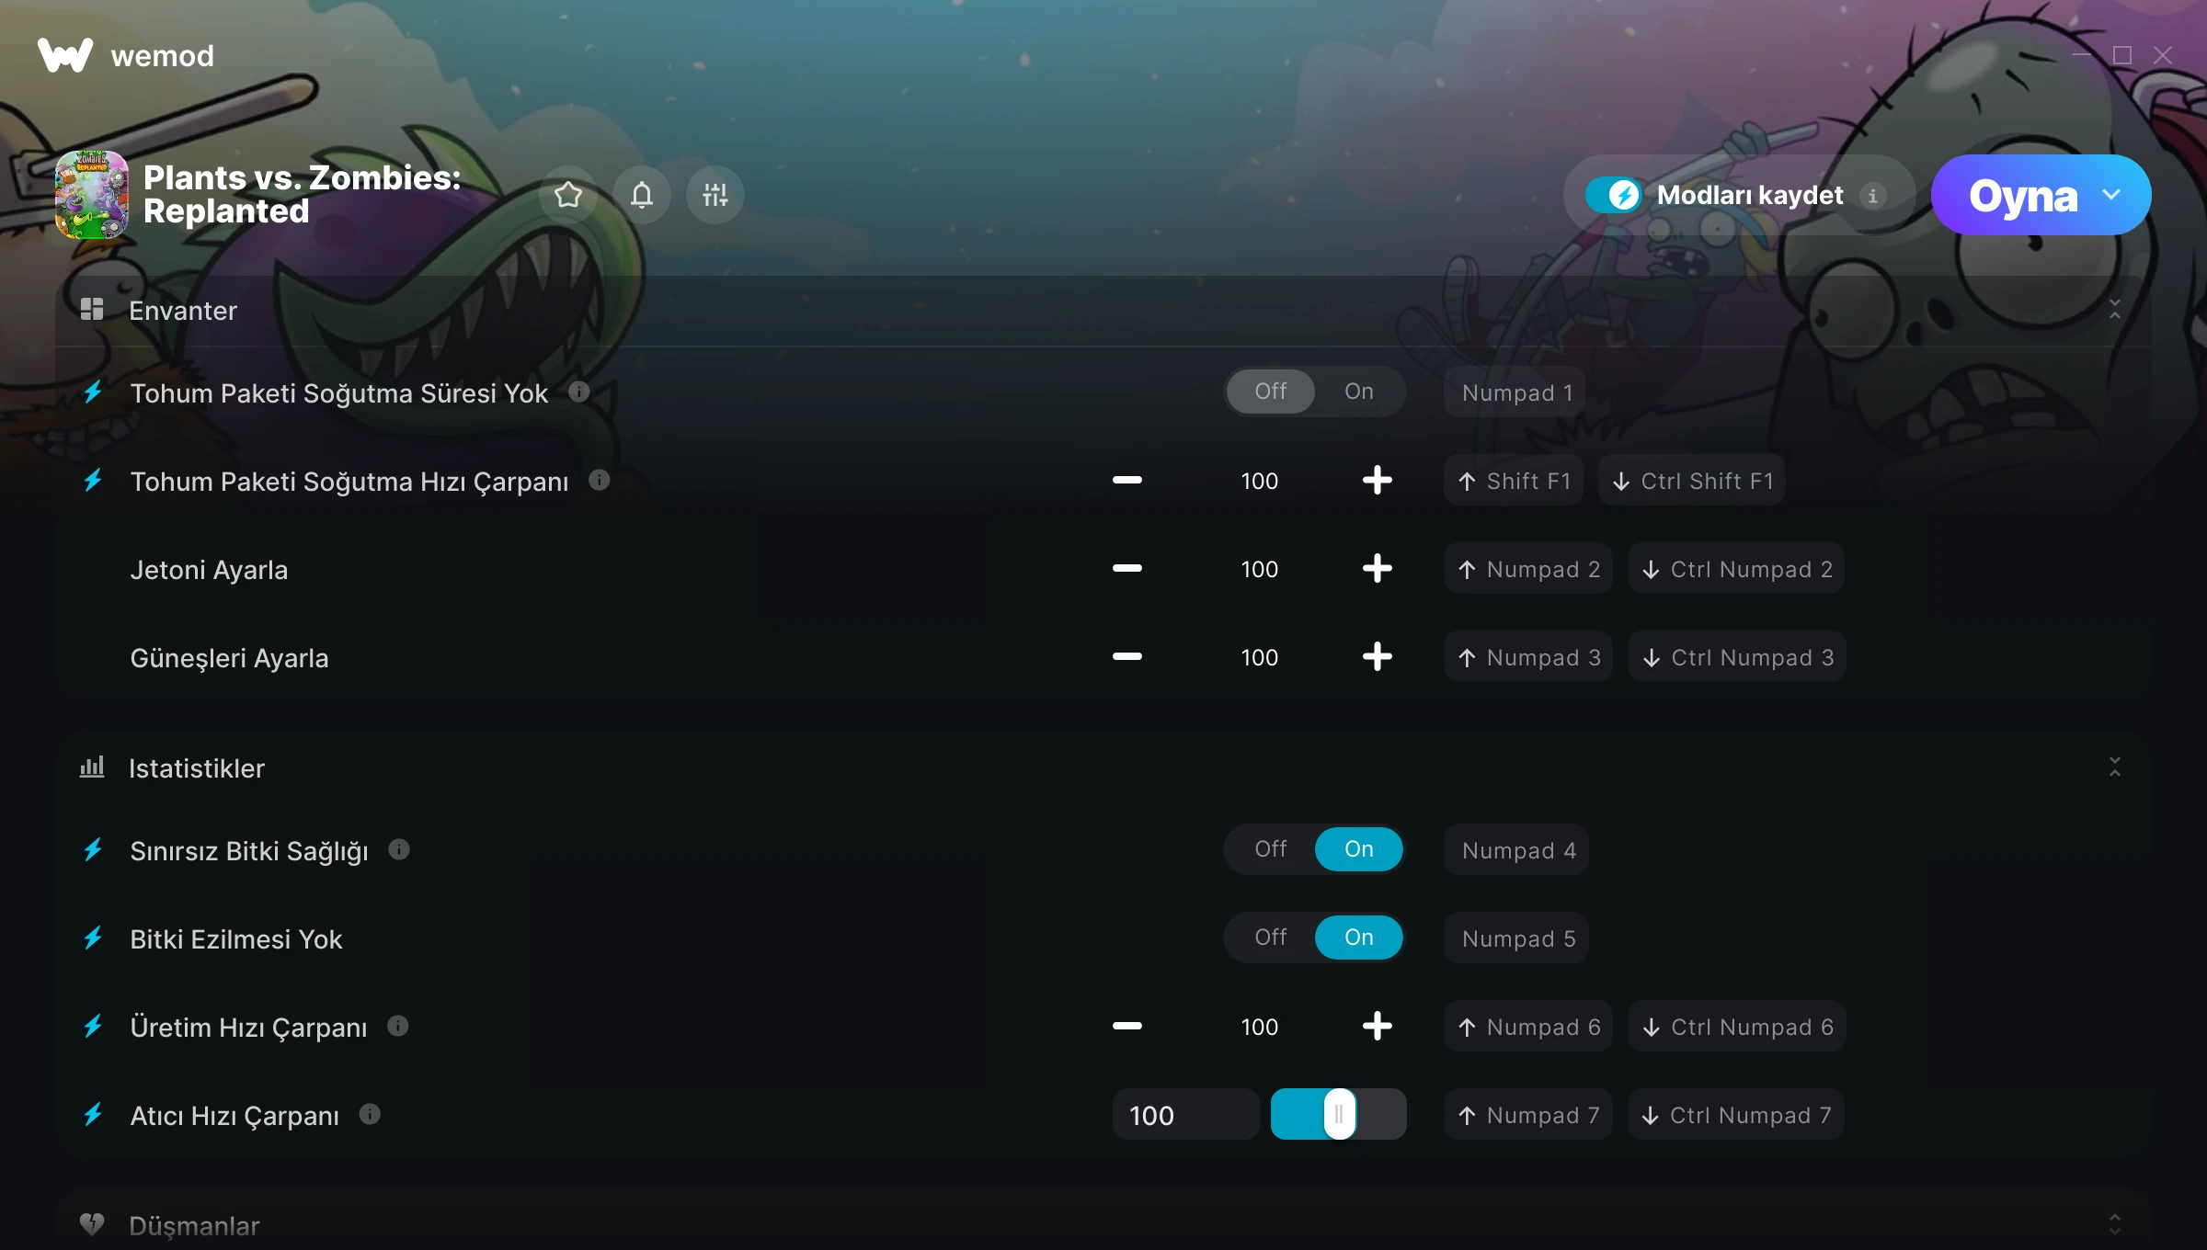Click the favorite star icon

(x=568, y=195)
